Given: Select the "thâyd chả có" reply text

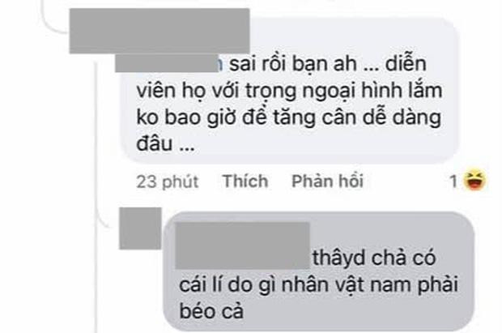Looking at the screenshot, I should (x=374, y=258).
